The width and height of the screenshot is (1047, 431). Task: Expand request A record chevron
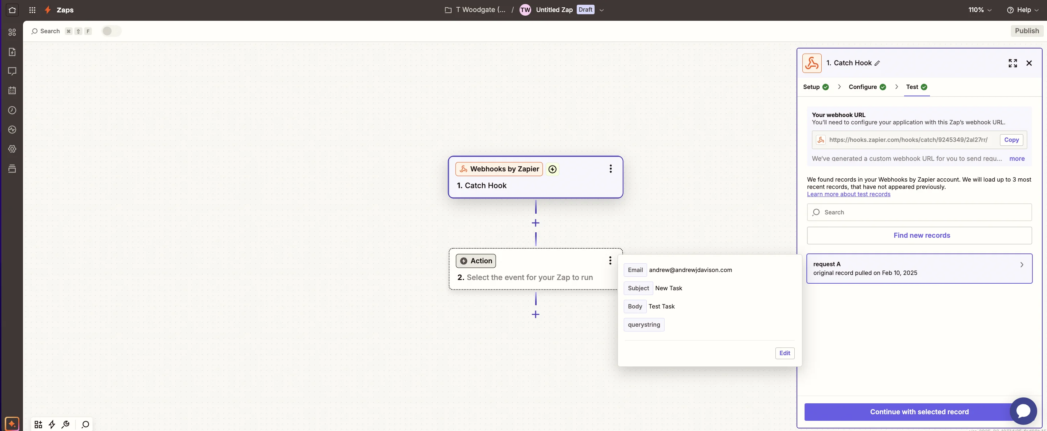1021,265
